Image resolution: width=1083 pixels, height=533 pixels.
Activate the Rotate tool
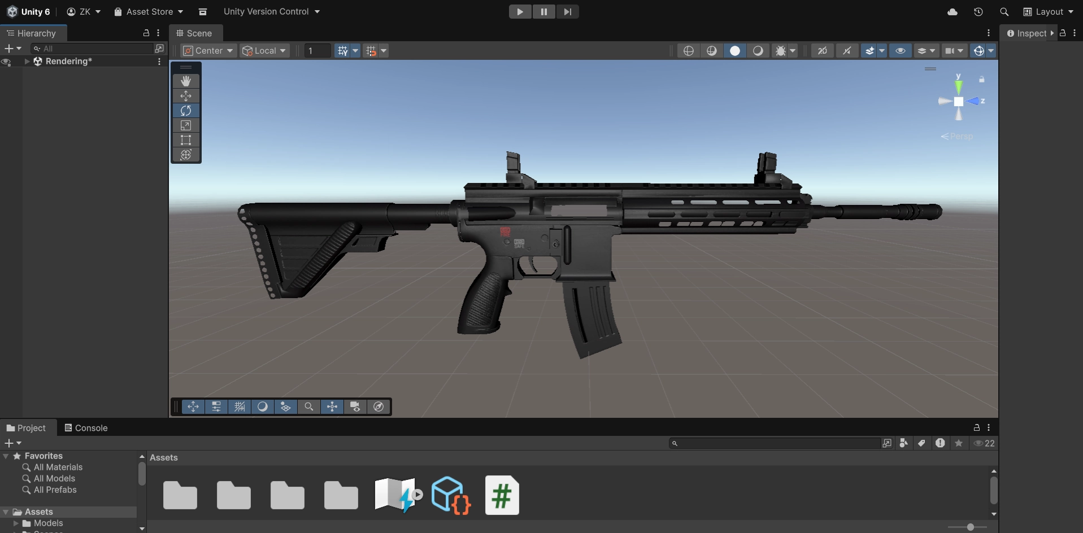point(186,111)
